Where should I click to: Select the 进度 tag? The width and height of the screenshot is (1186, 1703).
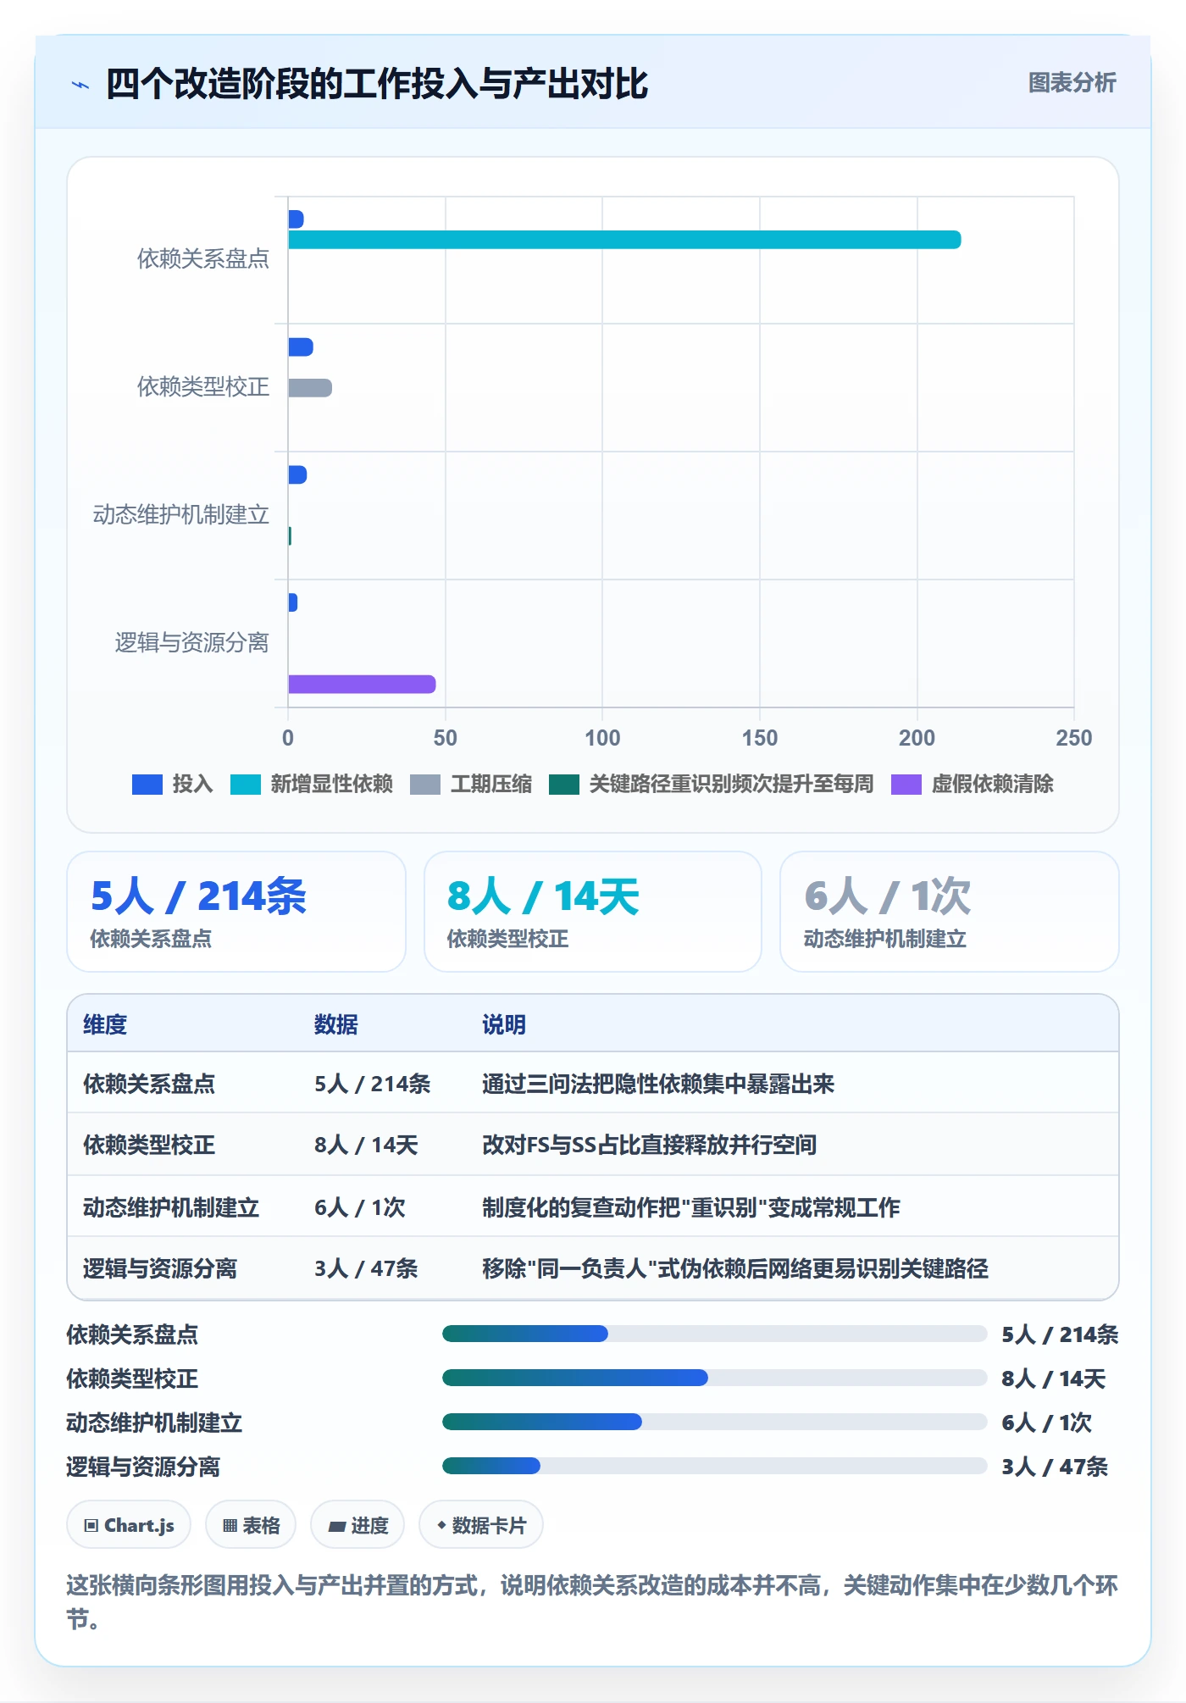[357, 1525]
